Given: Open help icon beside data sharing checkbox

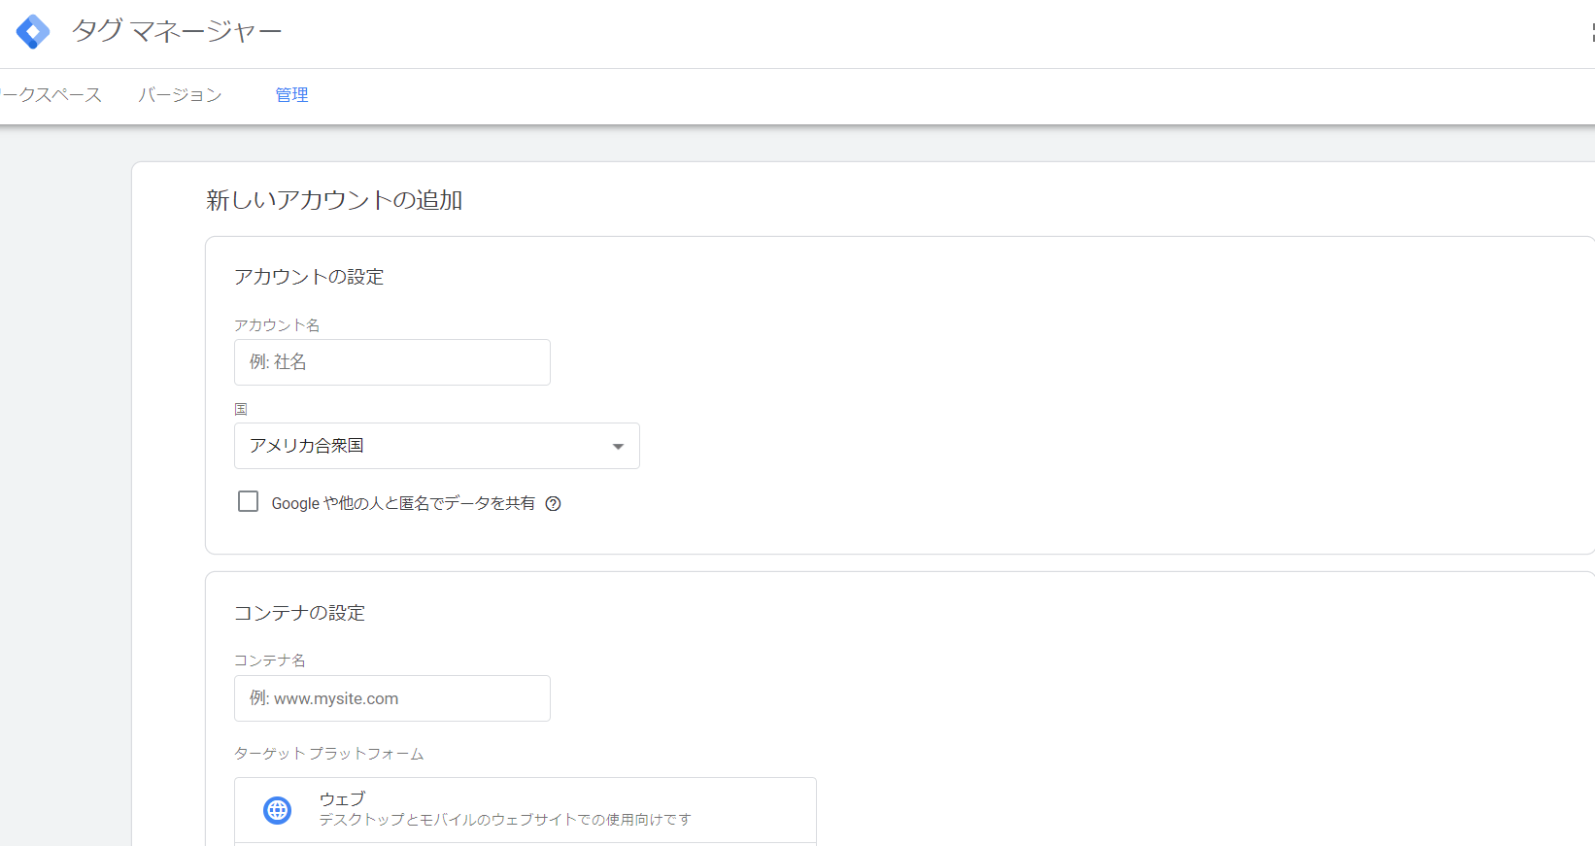Looking at the screenshot, I should [553, 503].
